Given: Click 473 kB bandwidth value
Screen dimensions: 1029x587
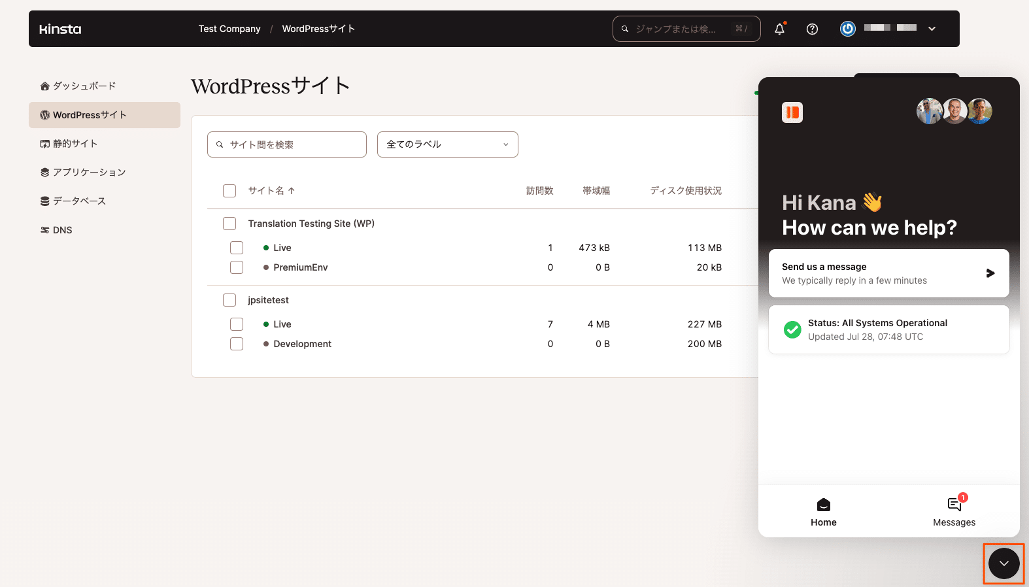Looking at the screenshot, I should [x=594, y=248].
